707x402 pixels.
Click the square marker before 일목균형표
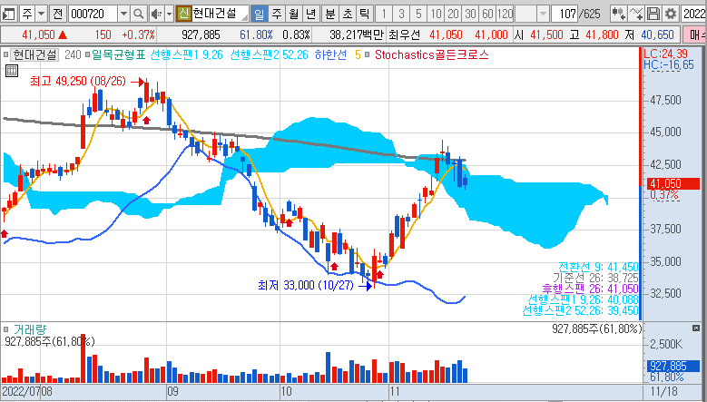(87, 55)
